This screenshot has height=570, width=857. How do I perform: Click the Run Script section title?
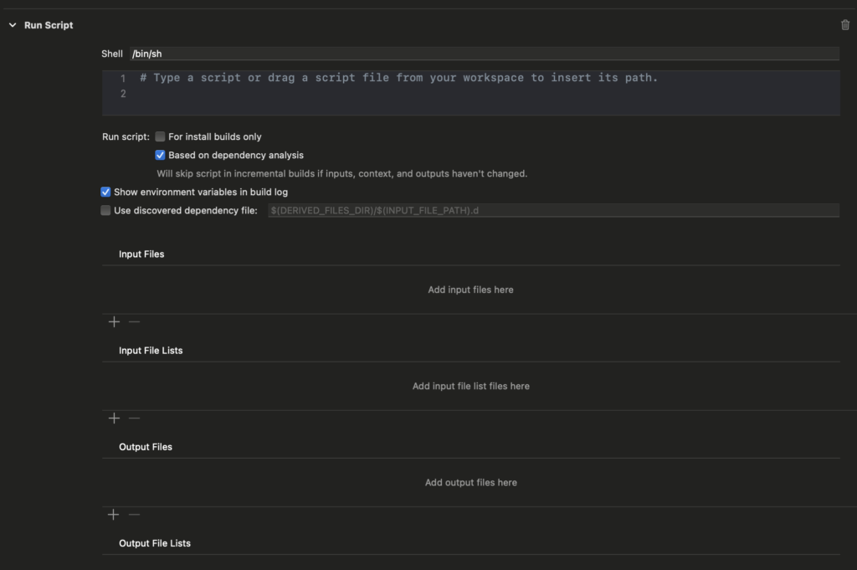point(49,25)
